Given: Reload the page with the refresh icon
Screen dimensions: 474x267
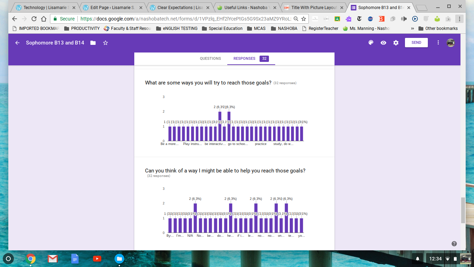Looking at the screenshot, I should tap(34, 19).
